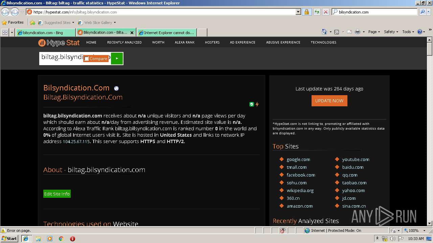This screenshot has width=433, height=243.
Task: Open Windows Media Player from taskbar
Action: coord(50,239)
